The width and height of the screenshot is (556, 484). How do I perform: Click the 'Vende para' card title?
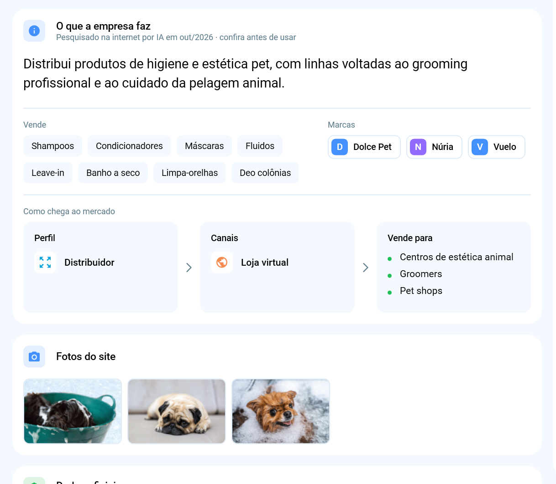click(410, 238)
